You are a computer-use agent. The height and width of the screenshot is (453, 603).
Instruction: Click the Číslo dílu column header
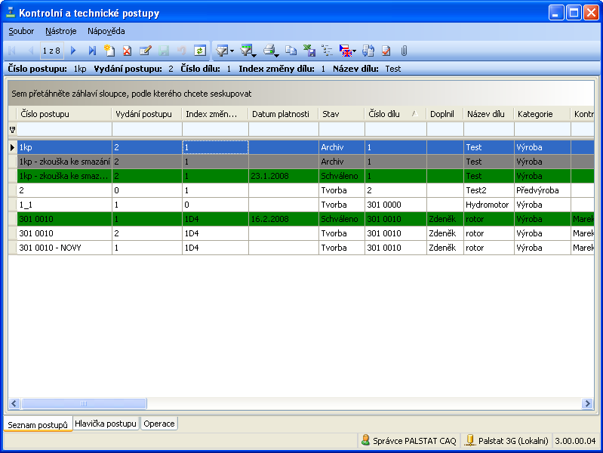395,114
